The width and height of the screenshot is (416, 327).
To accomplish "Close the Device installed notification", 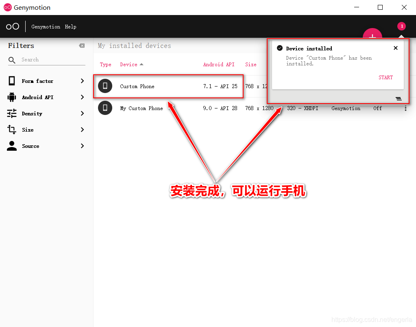I will coord(396,48).
